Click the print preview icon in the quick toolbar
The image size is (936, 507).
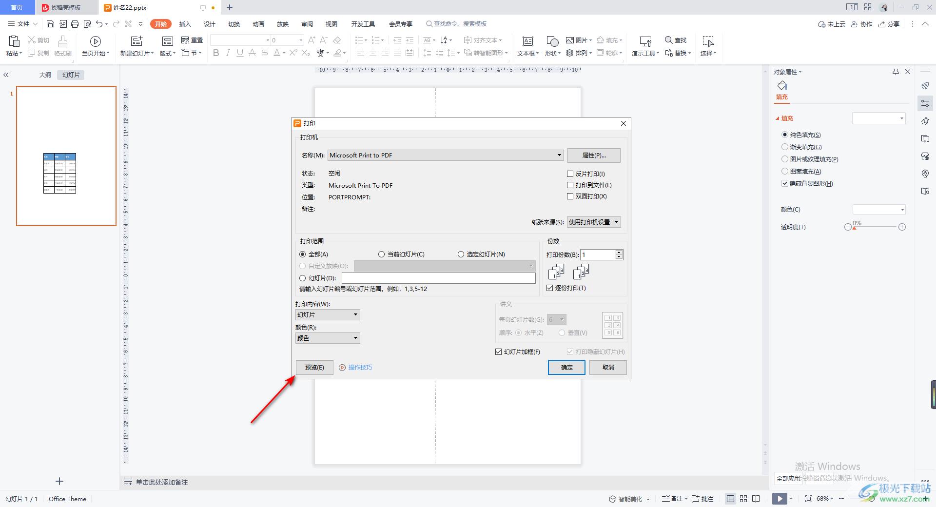pos(87,24)
